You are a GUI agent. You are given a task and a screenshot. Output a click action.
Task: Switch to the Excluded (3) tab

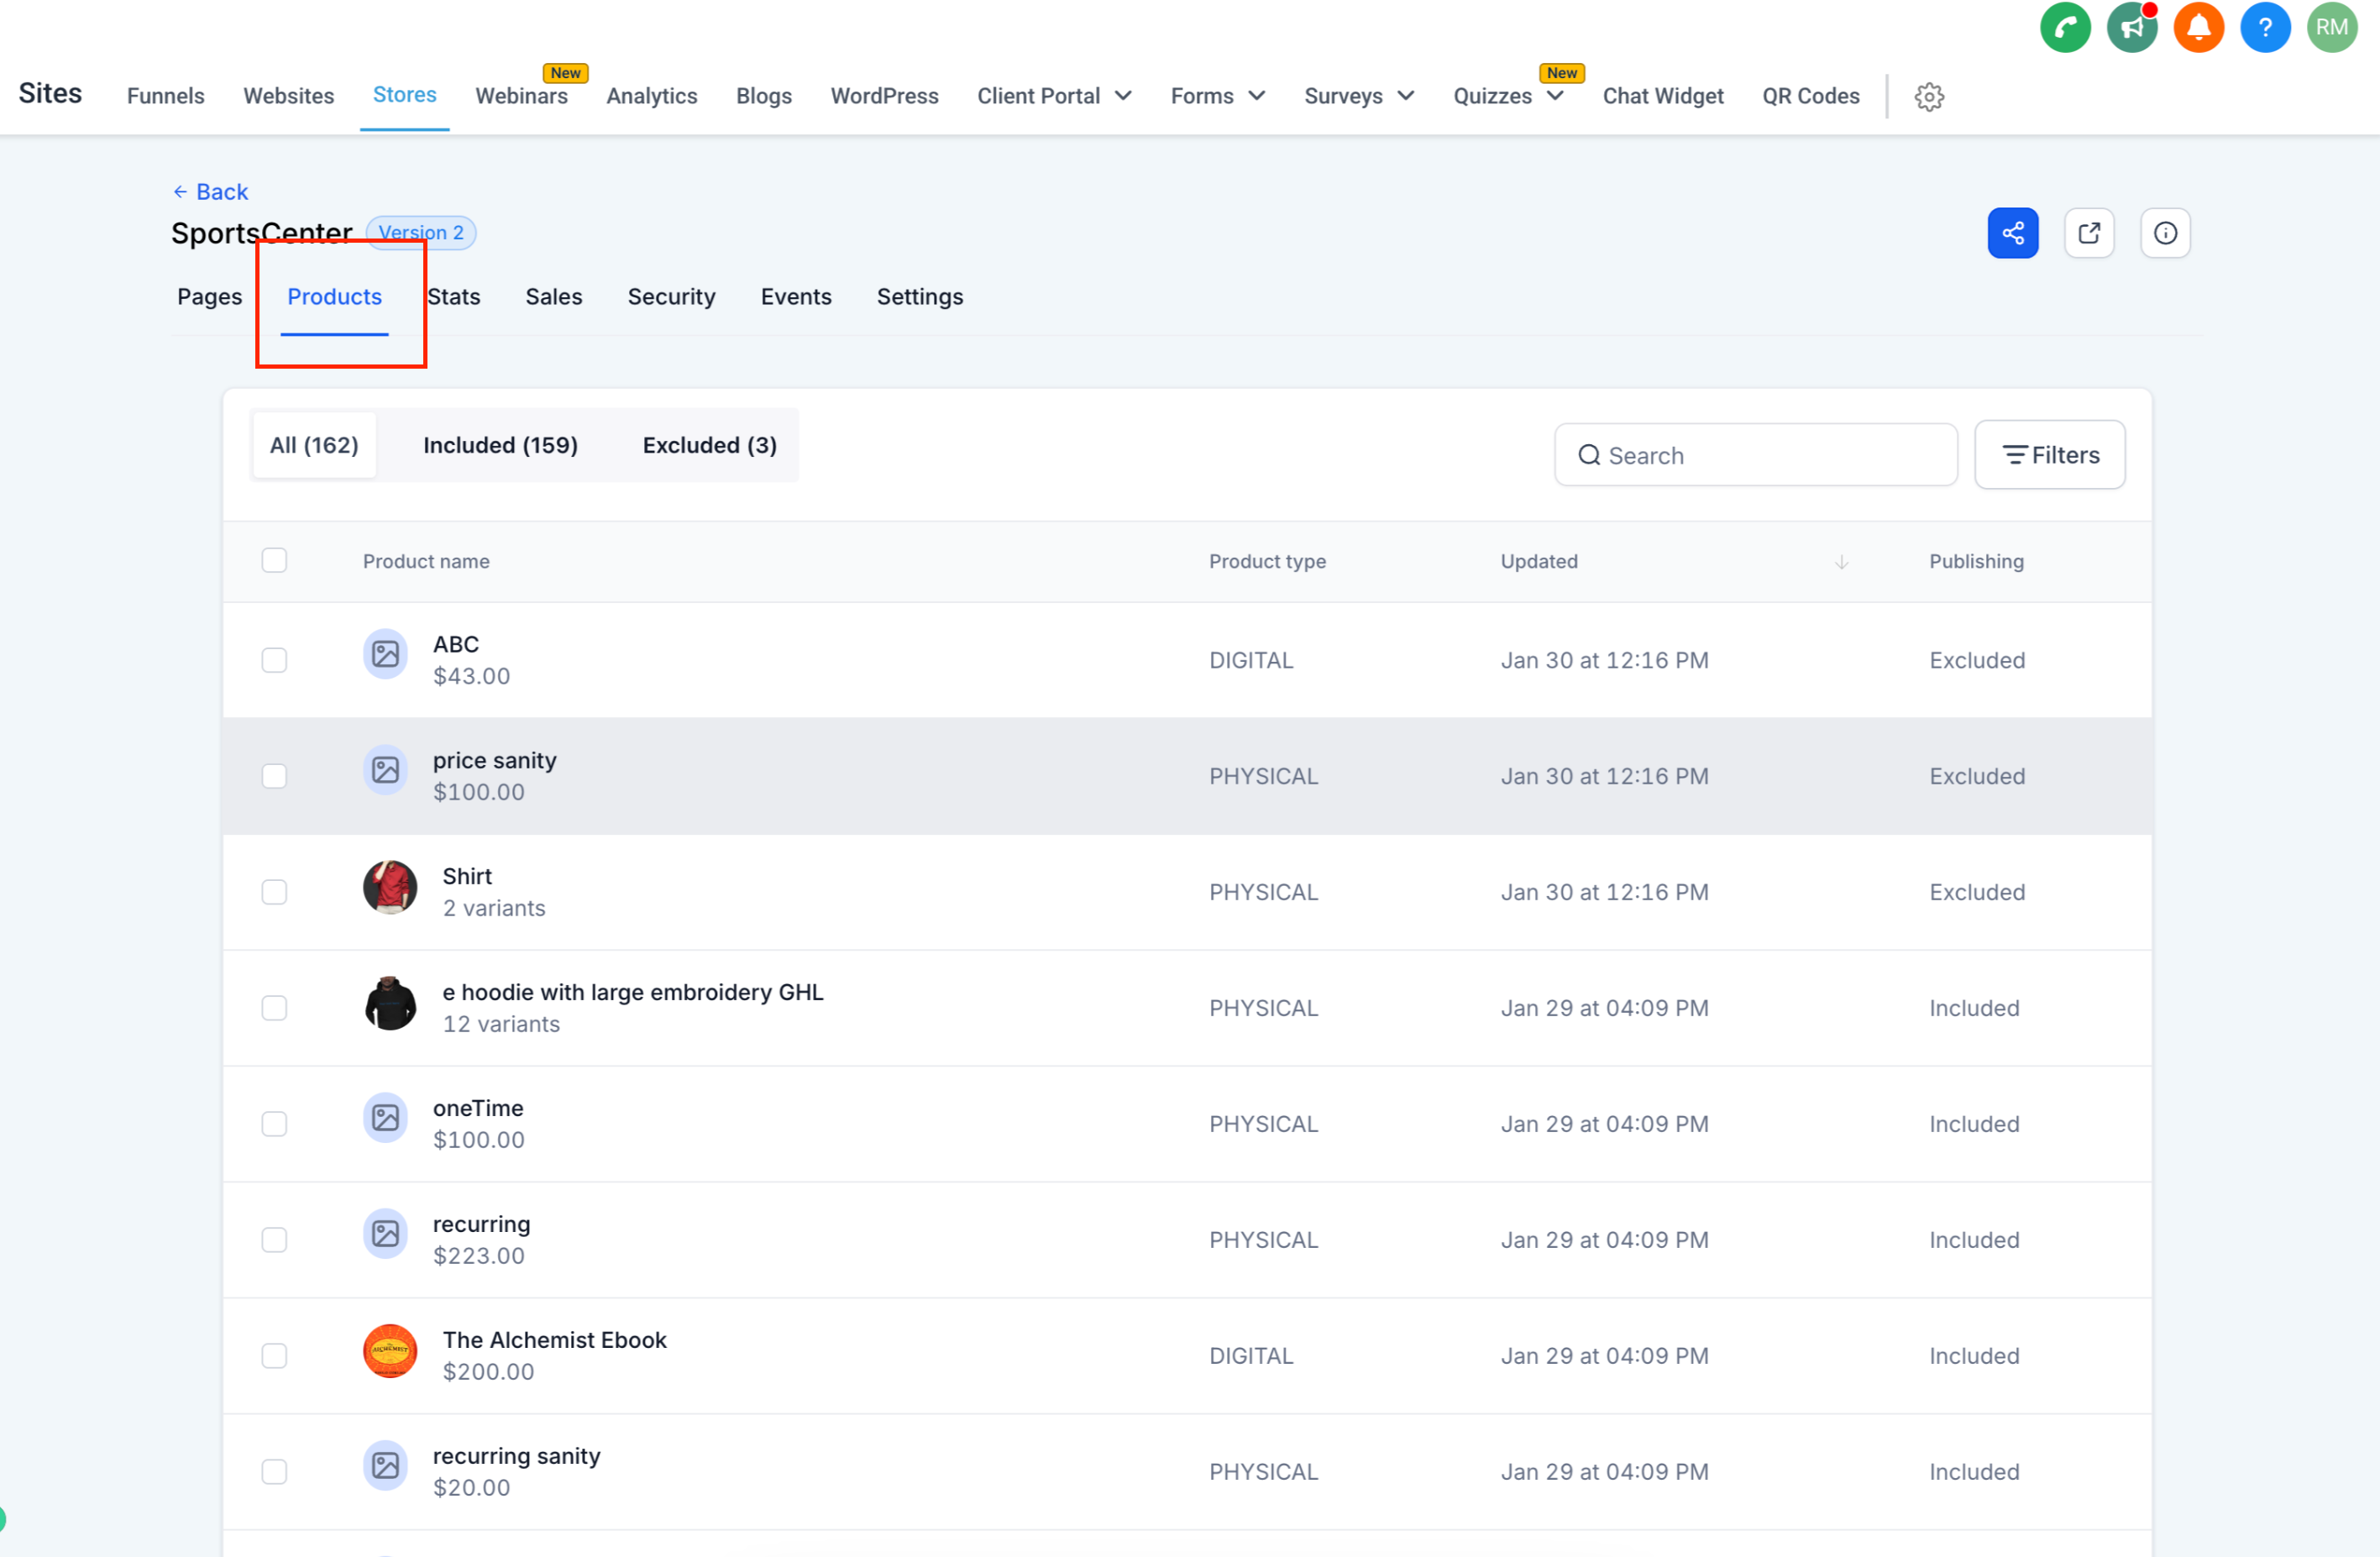709,445
